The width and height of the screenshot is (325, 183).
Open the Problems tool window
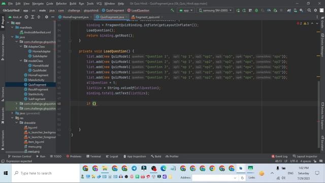(x=74, y=157)
